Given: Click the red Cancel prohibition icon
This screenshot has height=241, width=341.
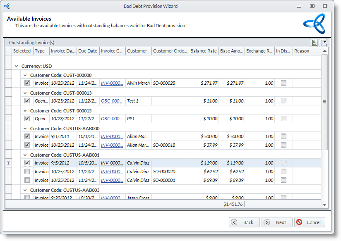Looking at the screenshot, I should (299, 222).
